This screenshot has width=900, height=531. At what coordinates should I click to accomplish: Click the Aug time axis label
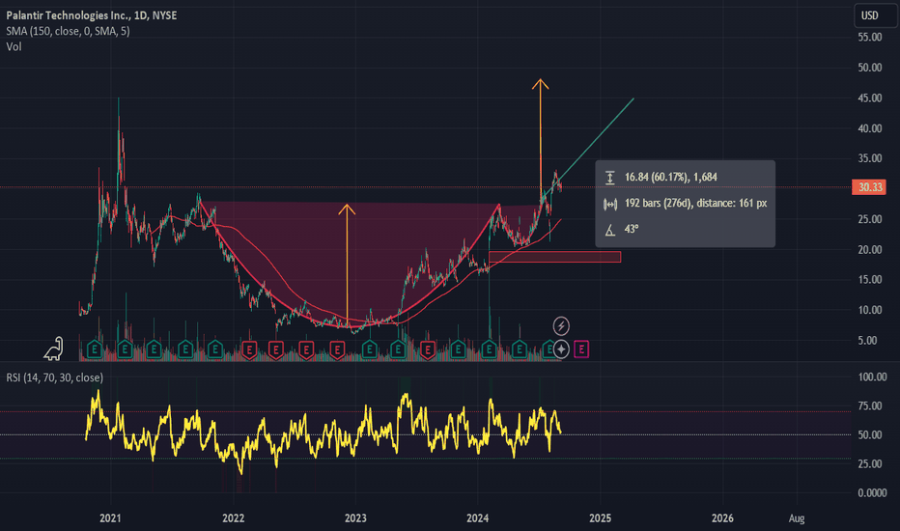click(x=796, y=518)
